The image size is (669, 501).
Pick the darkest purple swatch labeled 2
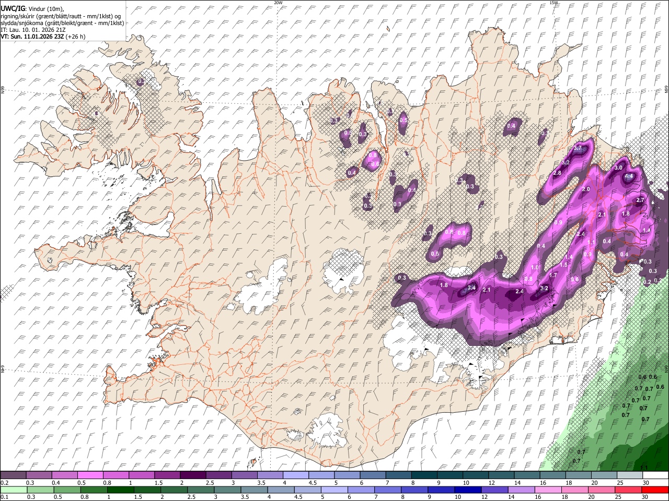pos(192,475)
